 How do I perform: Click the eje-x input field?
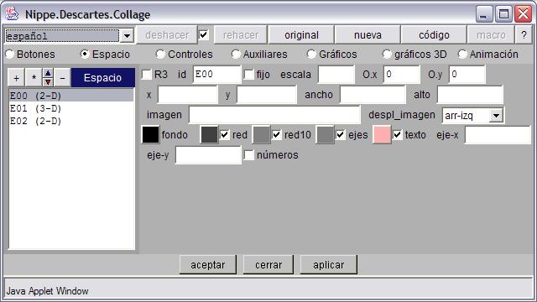(498, 134)
